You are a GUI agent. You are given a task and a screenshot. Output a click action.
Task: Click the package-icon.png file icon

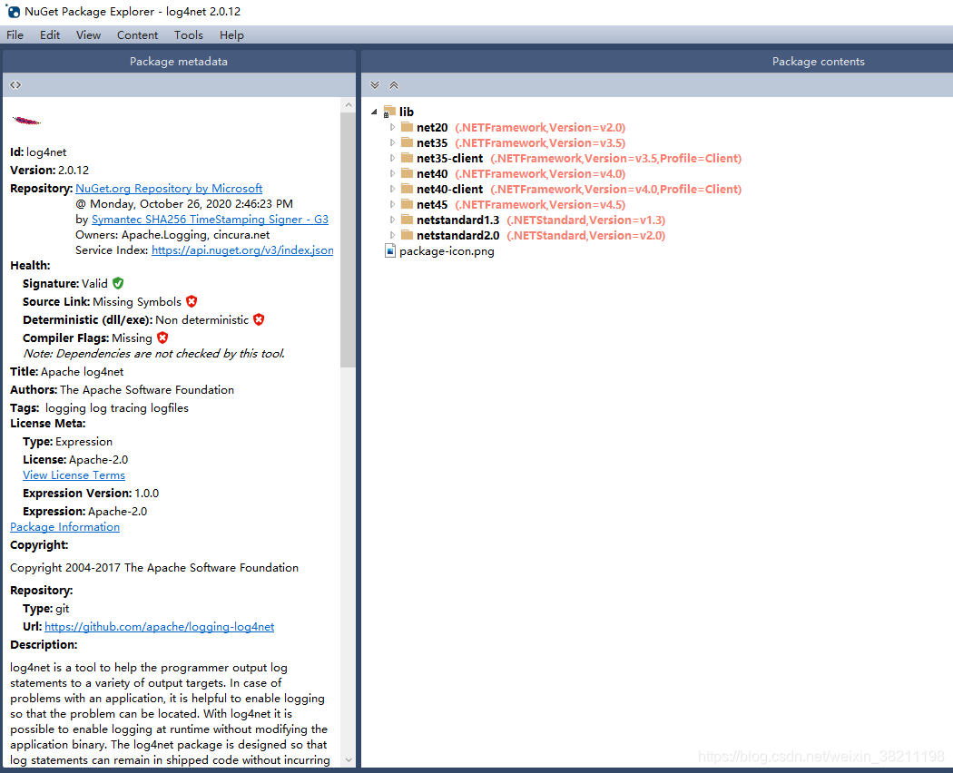390,251
